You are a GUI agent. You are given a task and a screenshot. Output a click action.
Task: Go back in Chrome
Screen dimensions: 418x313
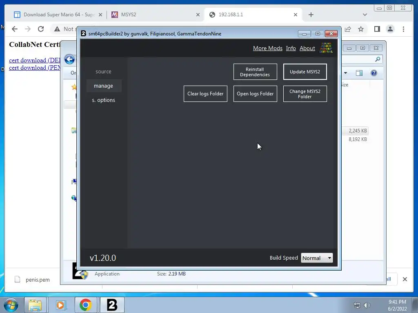(x=15, y=29)
